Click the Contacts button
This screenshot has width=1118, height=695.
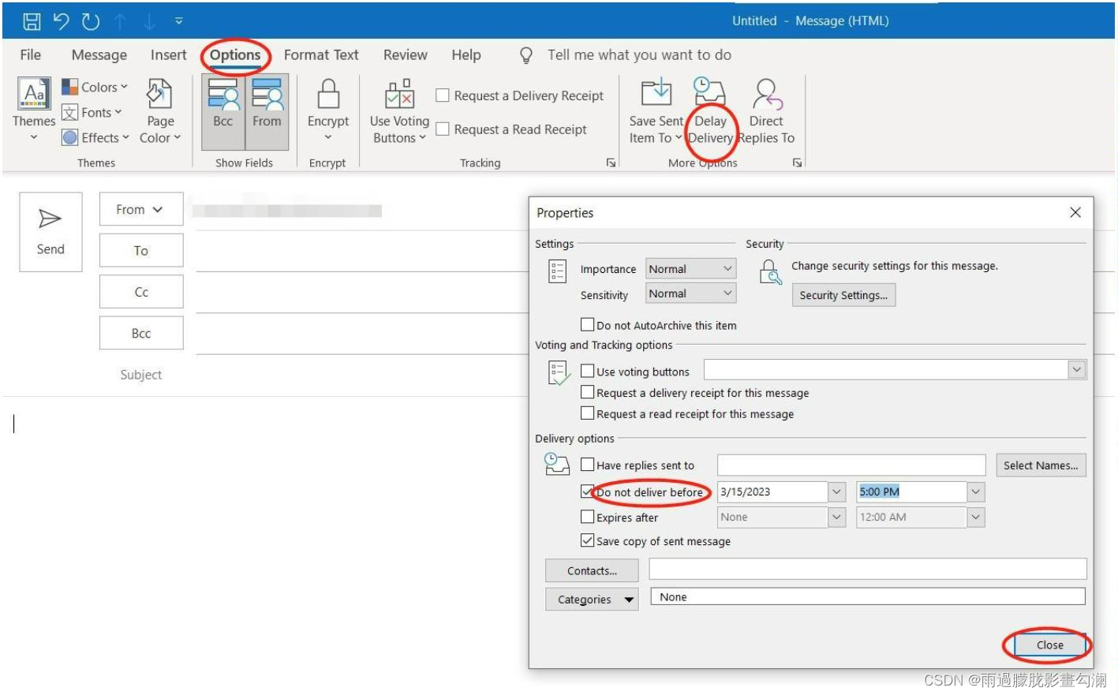[592, 570]
